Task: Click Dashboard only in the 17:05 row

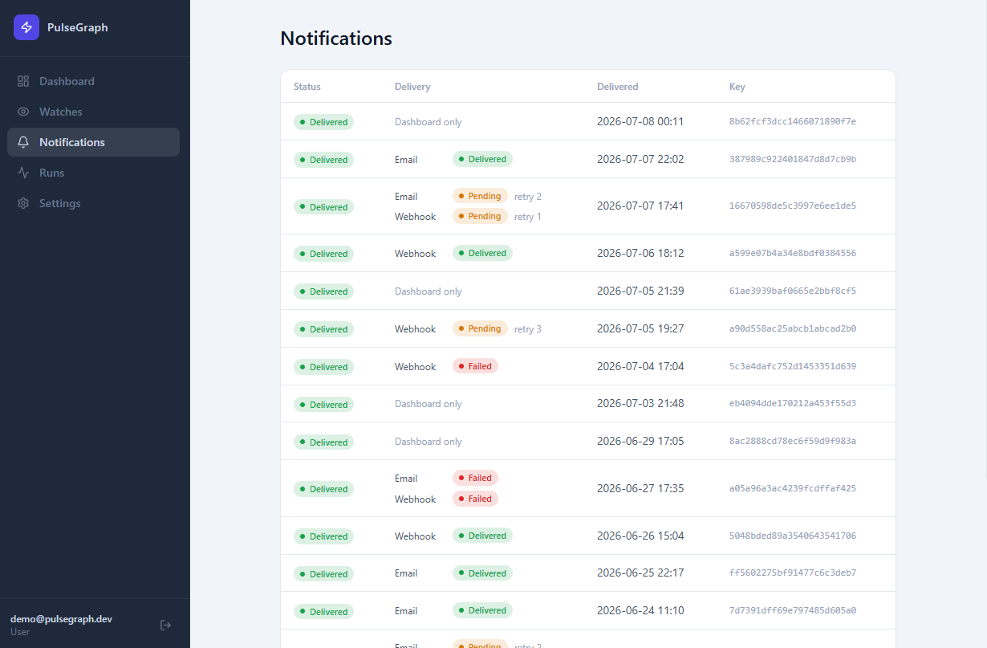Action: pos(429,442)
